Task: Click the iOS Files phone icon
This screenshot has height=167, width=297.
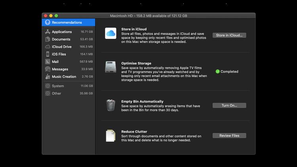Action: click(x=48, y=54)
